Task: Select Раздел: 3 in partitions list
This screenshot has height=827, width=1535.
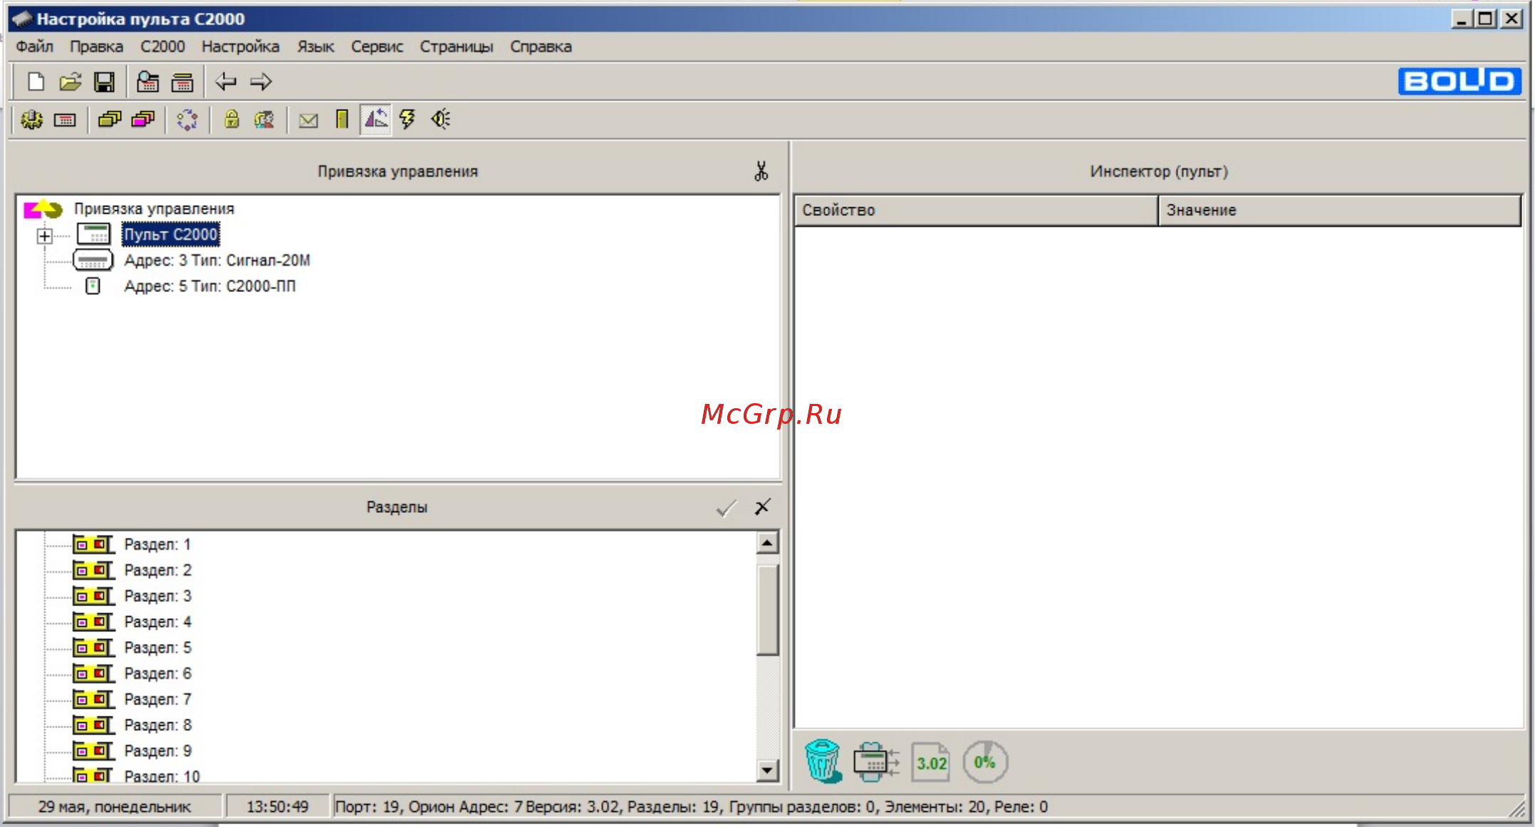Action: pos(157,595)
